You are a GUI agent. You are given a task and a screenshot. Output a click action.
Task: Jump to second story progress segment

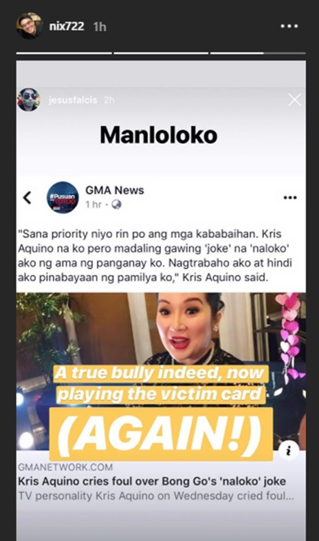(x=161, y=53)
